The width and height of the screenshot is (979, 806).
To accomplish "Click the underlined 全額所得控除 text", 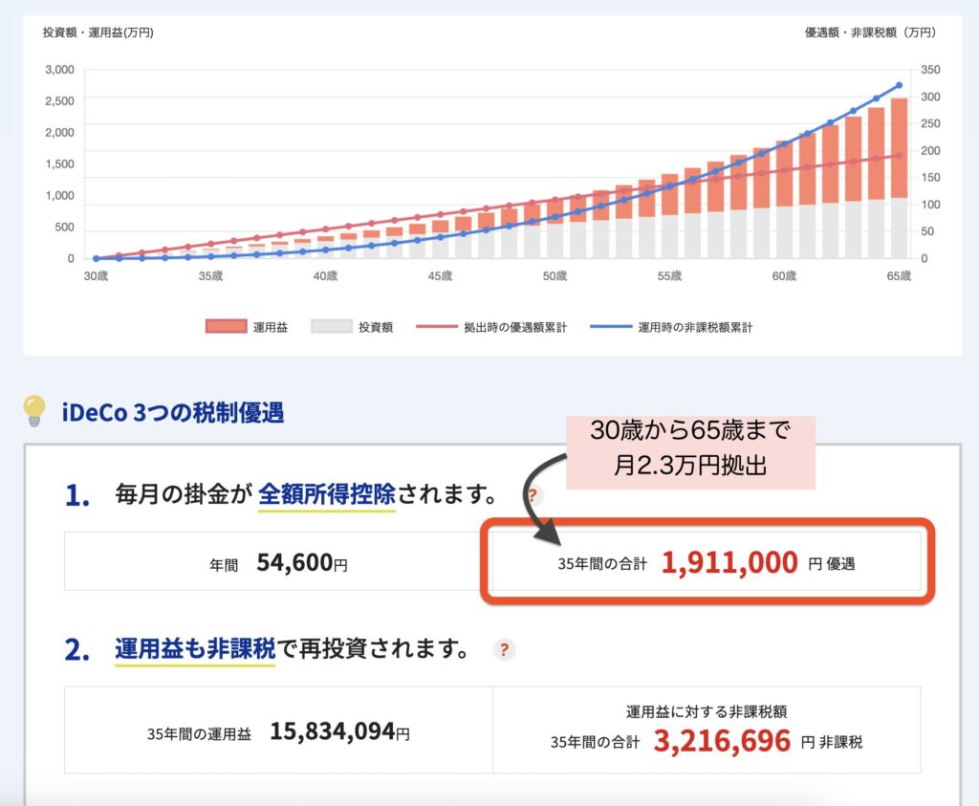I will (x=326, y=496).
